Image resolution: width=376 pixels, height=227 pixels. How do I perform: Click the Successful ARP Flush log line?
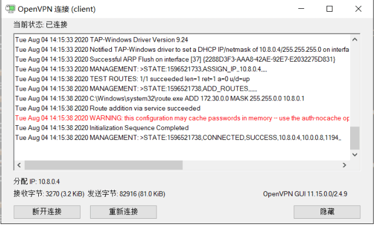pos(175,59)
